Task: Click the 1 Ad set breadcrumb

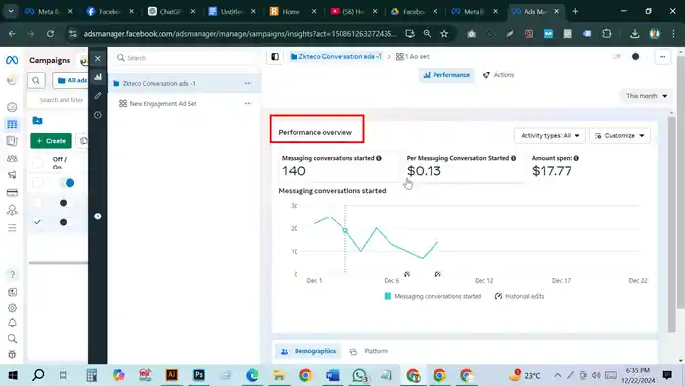Action: point(412,57)
